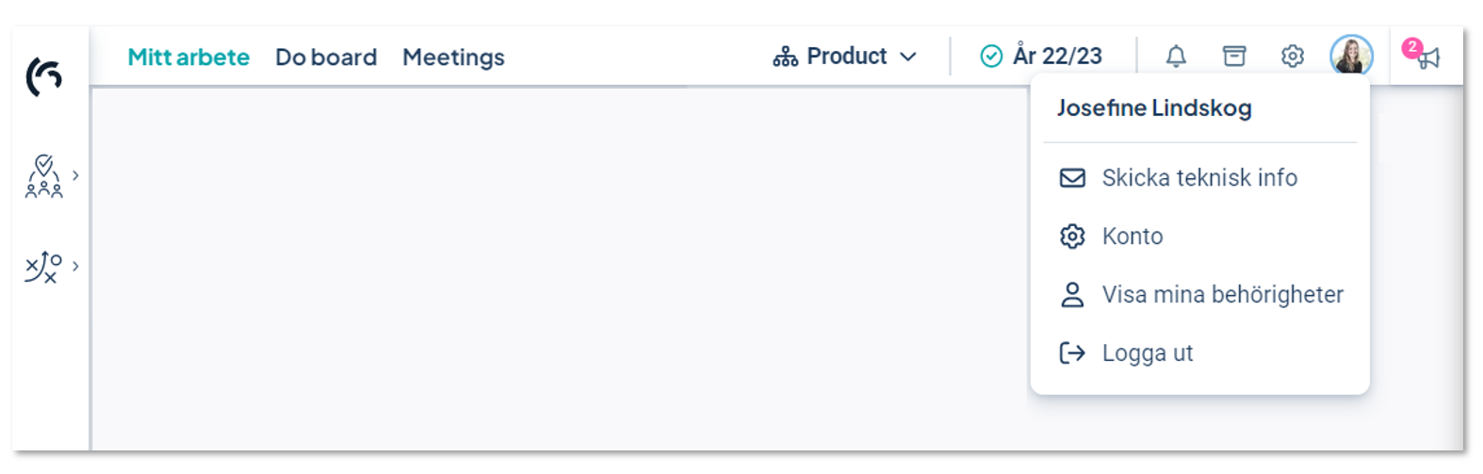This screenshot has height=474, width=1483.
Task: Click the org hierarchy icon beside Product
Action: [785, 57]
